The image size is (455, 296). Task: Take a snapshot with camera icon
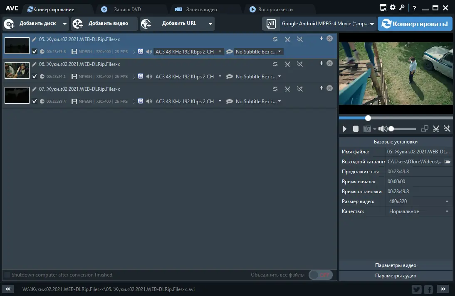tap(367, 129)
